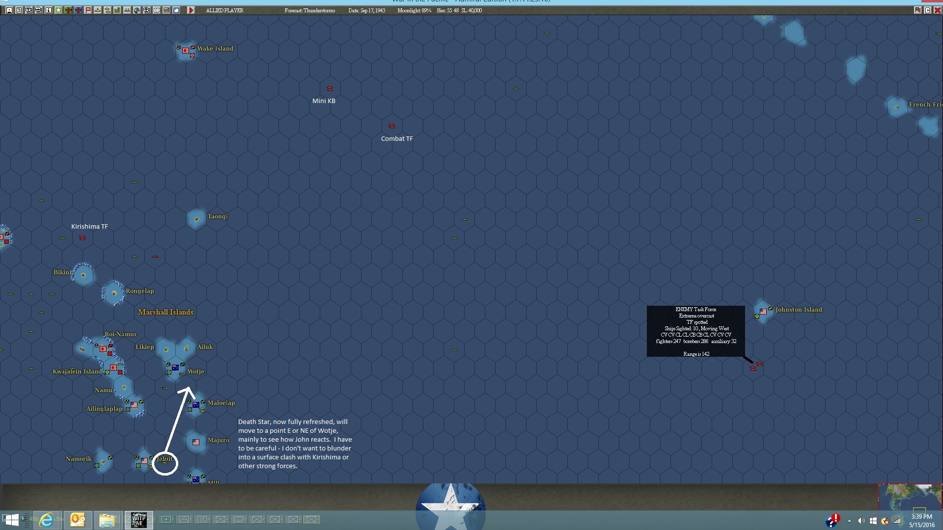Click the save game disk icon
This screenshot has width=943, height=530.
pos(9,10)
